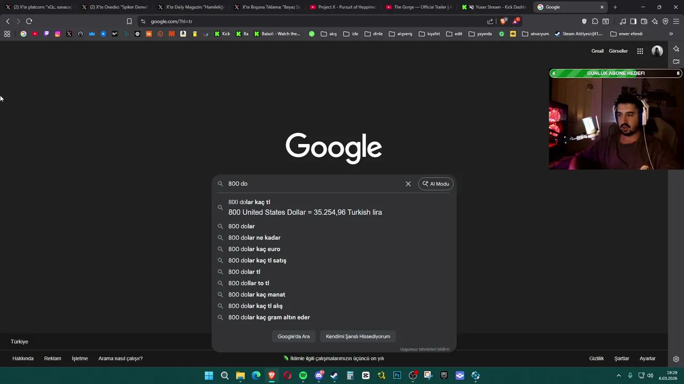Open YouTube bookmark icon
Image resolution: width=684 pixels, height=384 pixels.
(x=35, y=34)
